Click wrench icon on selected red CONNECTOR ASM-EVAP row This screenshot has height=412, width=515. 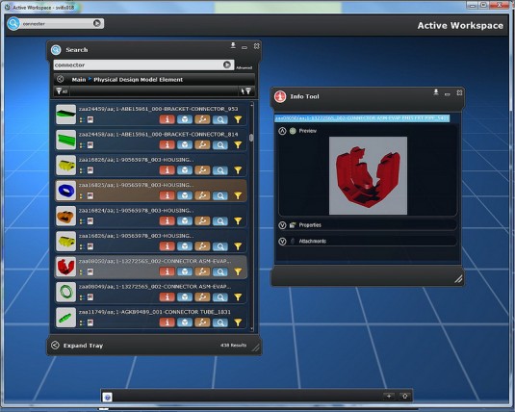tap(202, 271)
